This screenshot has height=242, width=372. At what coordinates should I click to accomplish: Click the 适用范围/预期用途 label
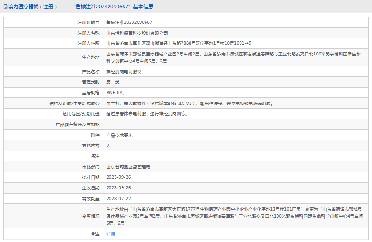81,114
